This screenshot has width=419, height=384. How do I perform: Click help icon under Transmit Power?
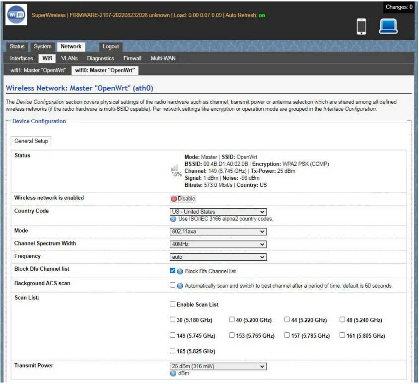tap(173, 374)
